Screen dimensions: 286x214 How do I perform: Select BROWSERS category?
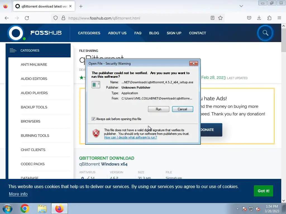30,121
